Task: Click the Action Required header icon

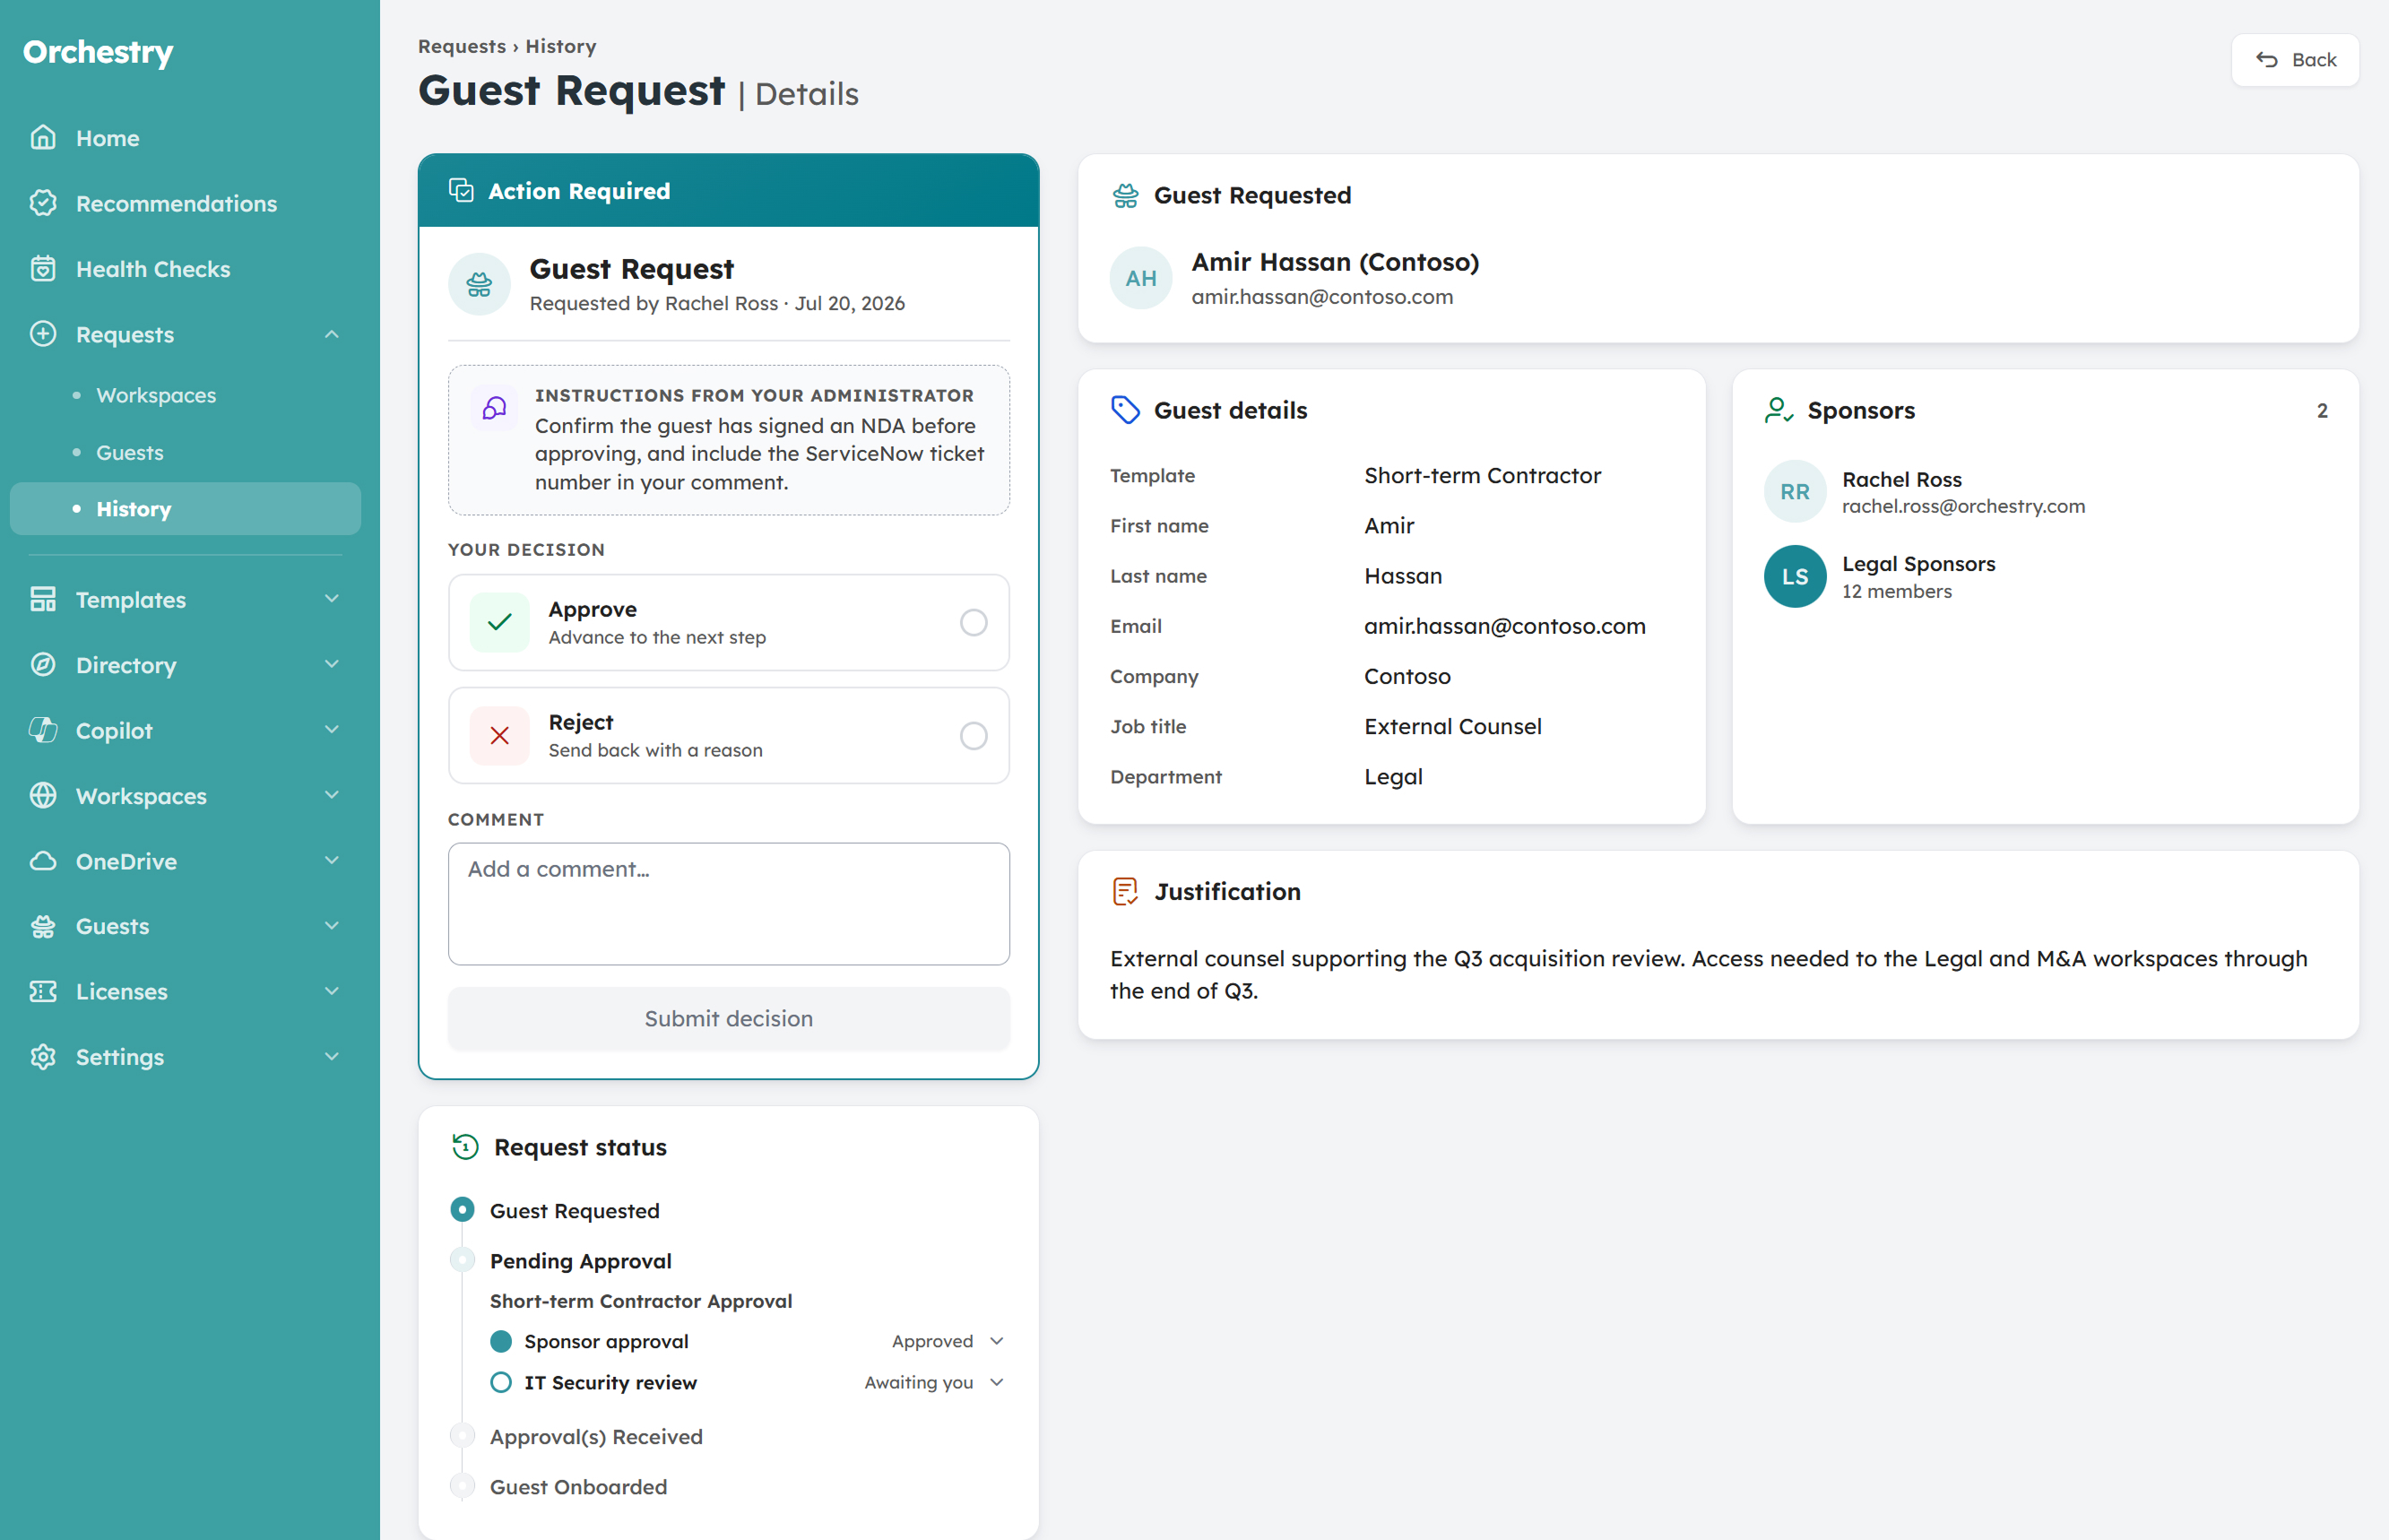Action: (x=461, y=190)
